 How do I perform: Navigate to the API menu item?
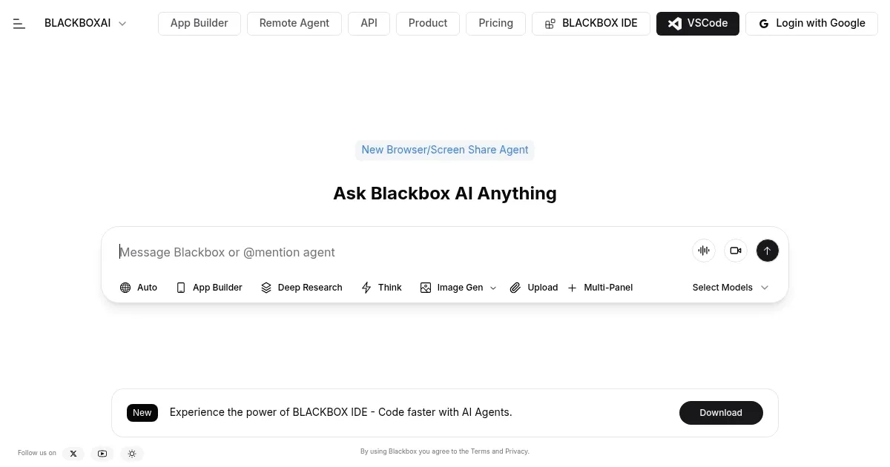pyautogui.click(x=369, y=23)
